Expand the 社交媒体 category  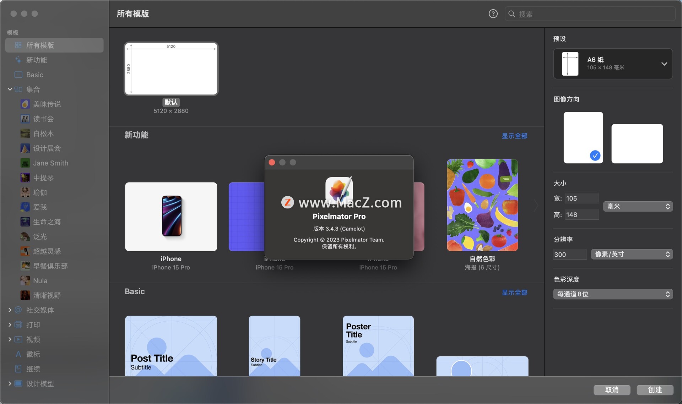(10, 310)
